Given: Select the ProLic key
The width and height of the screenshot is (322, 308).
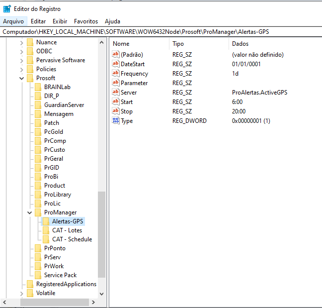Looking at the screenshot, I should pyautogui.click(x=52, y=204).
